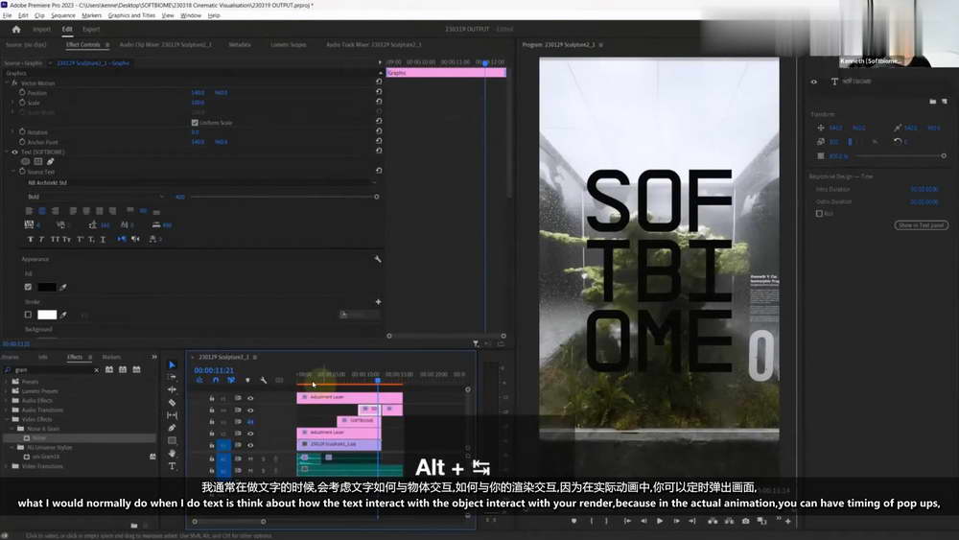Open Graphics and Titles menu
This screenshot has width=959, height=540.
(x=131, y=15)
